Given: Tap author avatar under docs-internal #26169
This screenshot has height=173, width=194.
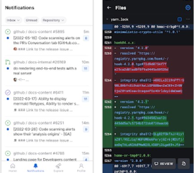Looking at the screenshot, I should 15,79.
